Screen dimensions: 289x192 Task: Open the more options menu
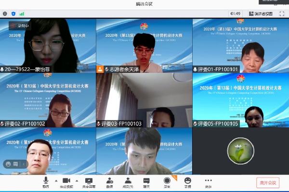(208, 183)
